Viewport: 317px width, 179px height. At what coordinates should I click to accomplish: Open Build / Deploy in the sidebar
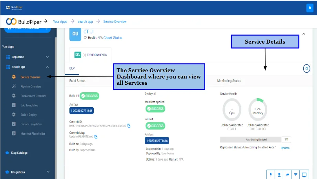coord(29,115)
